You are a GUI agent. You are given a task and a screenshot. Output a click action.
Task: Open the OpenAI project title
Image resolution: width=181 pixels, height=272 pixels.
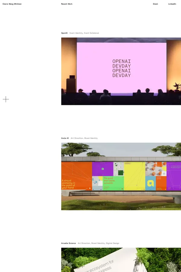(x=64, y=33)
